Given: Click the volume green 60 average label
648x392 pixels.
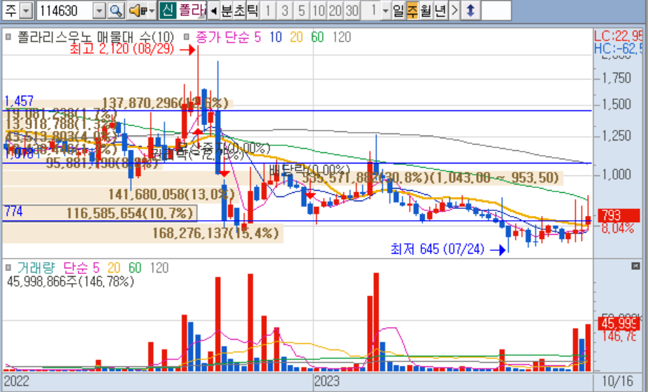Looking at the screenshot, I should click(135, 268).
